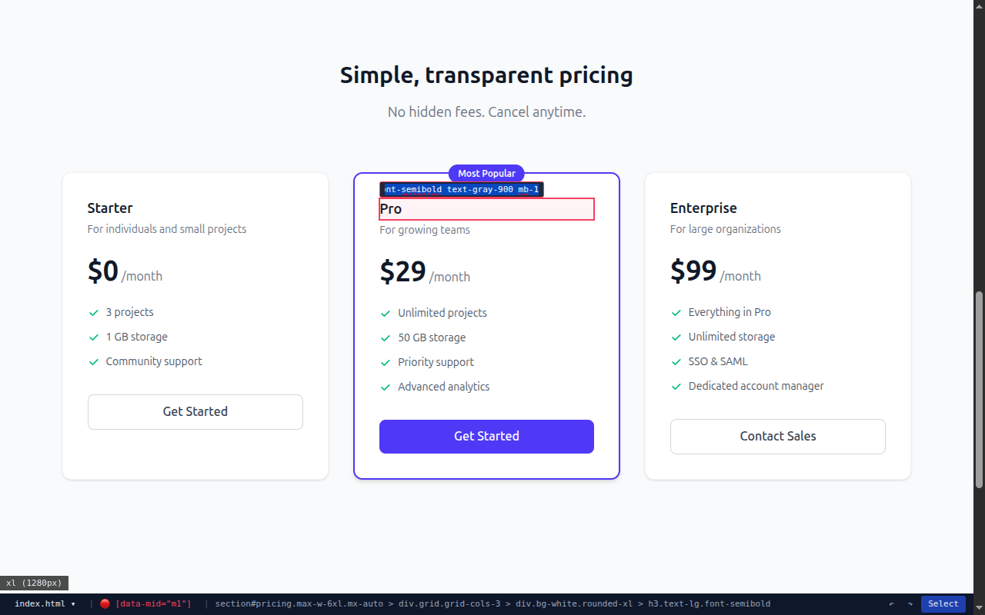Click checkmark beside Advanced analytics
The image size is (985, 615).
pos(386,387)
